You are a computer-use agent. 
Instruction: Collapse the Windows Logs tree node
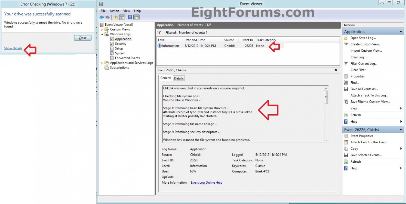coord(102,34)
